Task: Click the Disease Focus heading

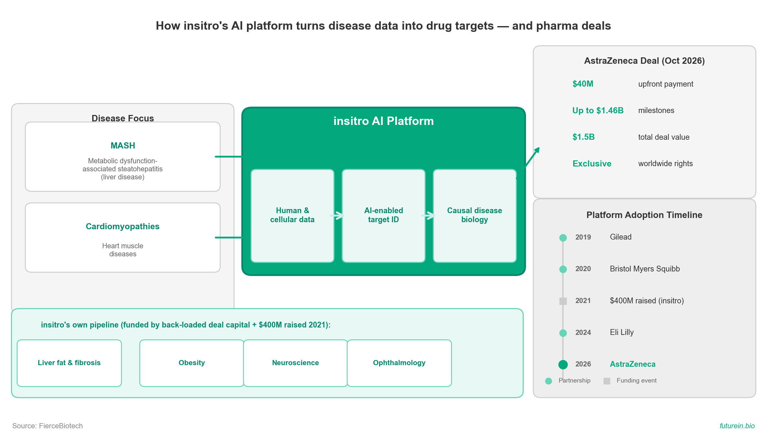Action: (123, 118)
